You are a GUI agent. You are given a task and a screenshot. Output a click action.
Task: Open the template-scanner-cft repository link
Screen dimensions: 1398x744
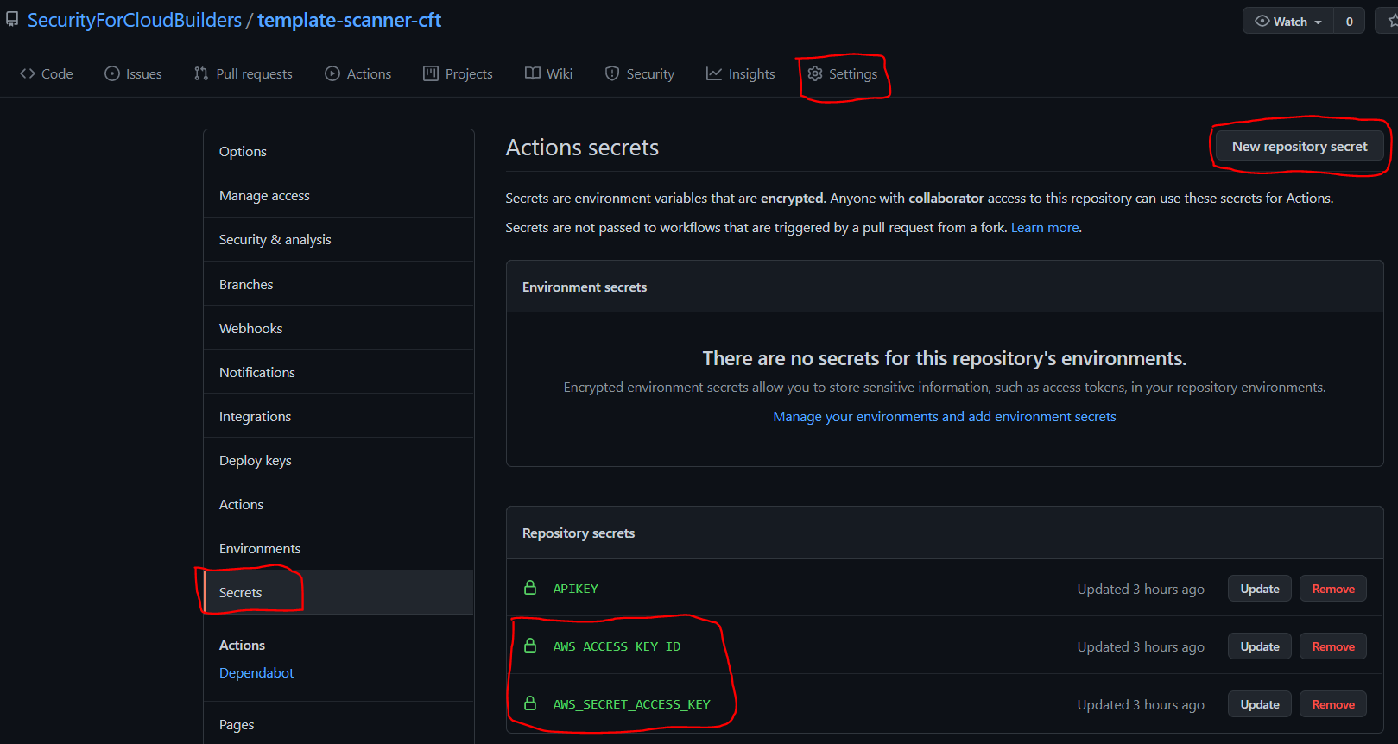click(x=350, y=20)
